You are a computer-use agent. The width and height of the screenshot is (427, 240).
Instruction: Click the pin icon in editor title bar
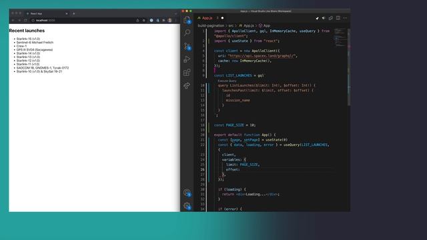(x=317, y=18)
